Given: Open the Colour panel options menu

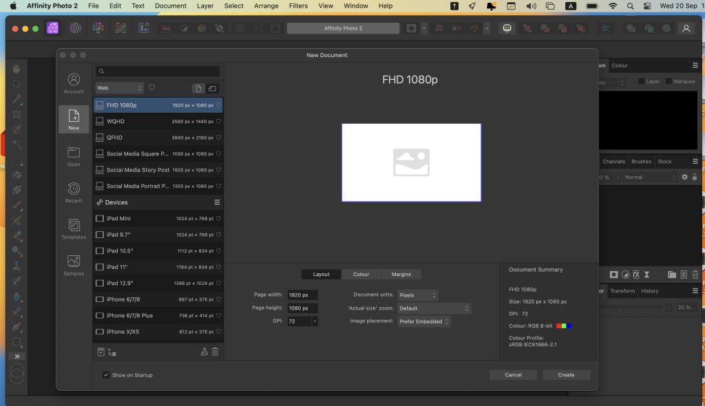Looking at the screenshot, I should coord(695,65).
